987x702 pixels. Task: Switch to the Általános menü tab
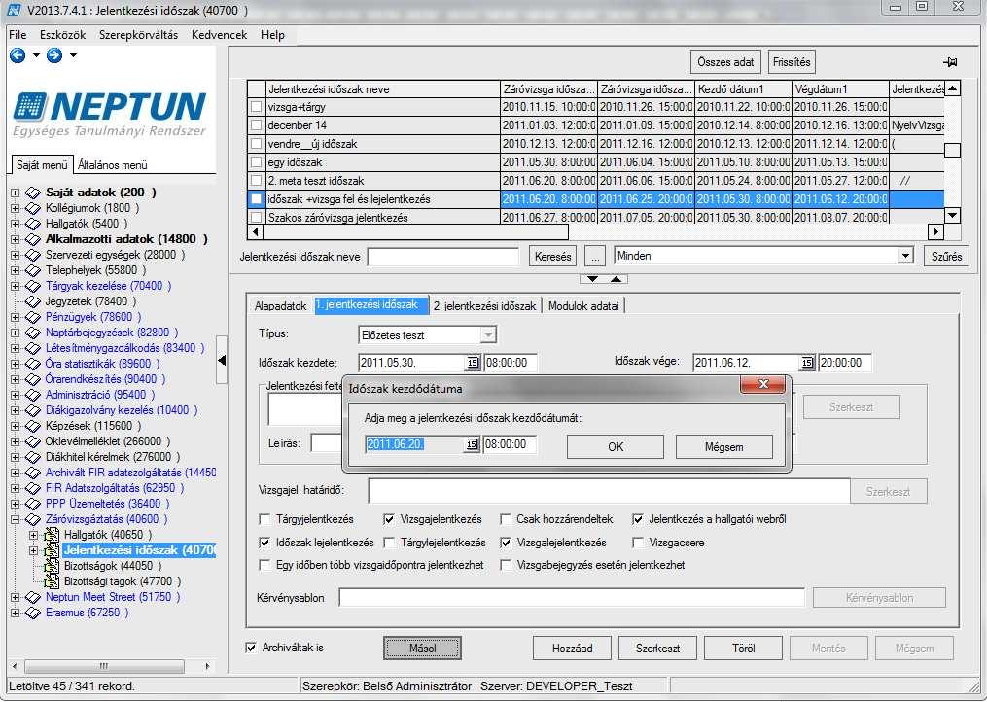tap(113, 165)
